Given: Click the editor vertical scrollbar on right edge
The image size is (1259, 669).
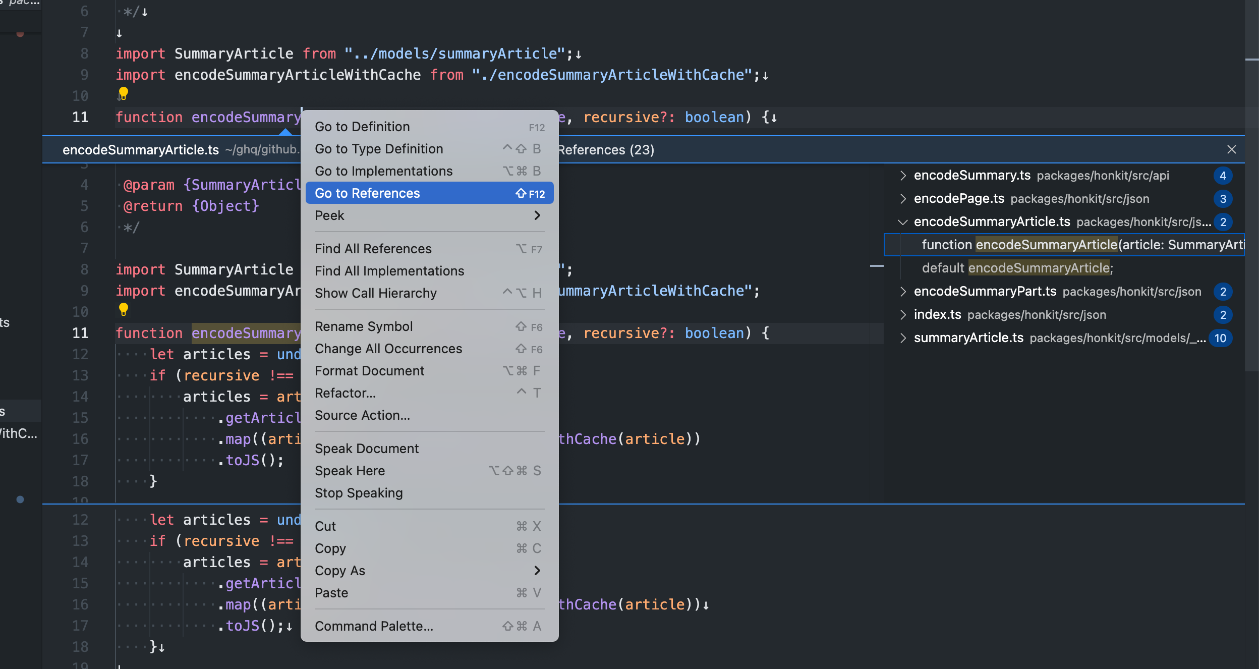Looking at the screenshot, I should pos(1251,202).
